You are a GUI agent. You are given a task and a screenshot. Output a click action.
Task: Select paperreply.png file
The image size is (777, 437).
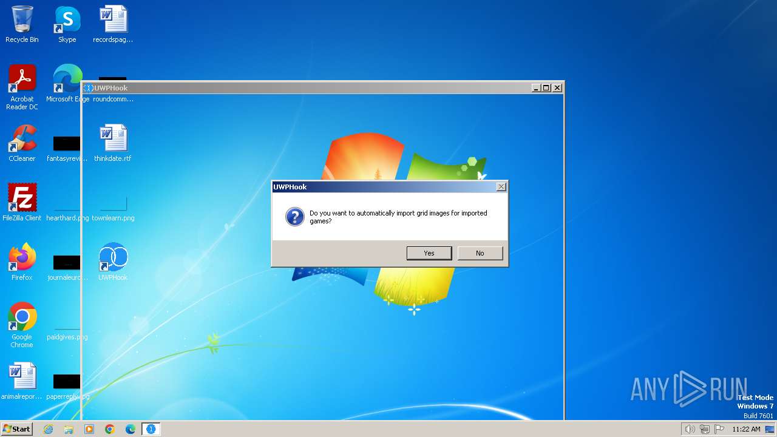[67, 387]
